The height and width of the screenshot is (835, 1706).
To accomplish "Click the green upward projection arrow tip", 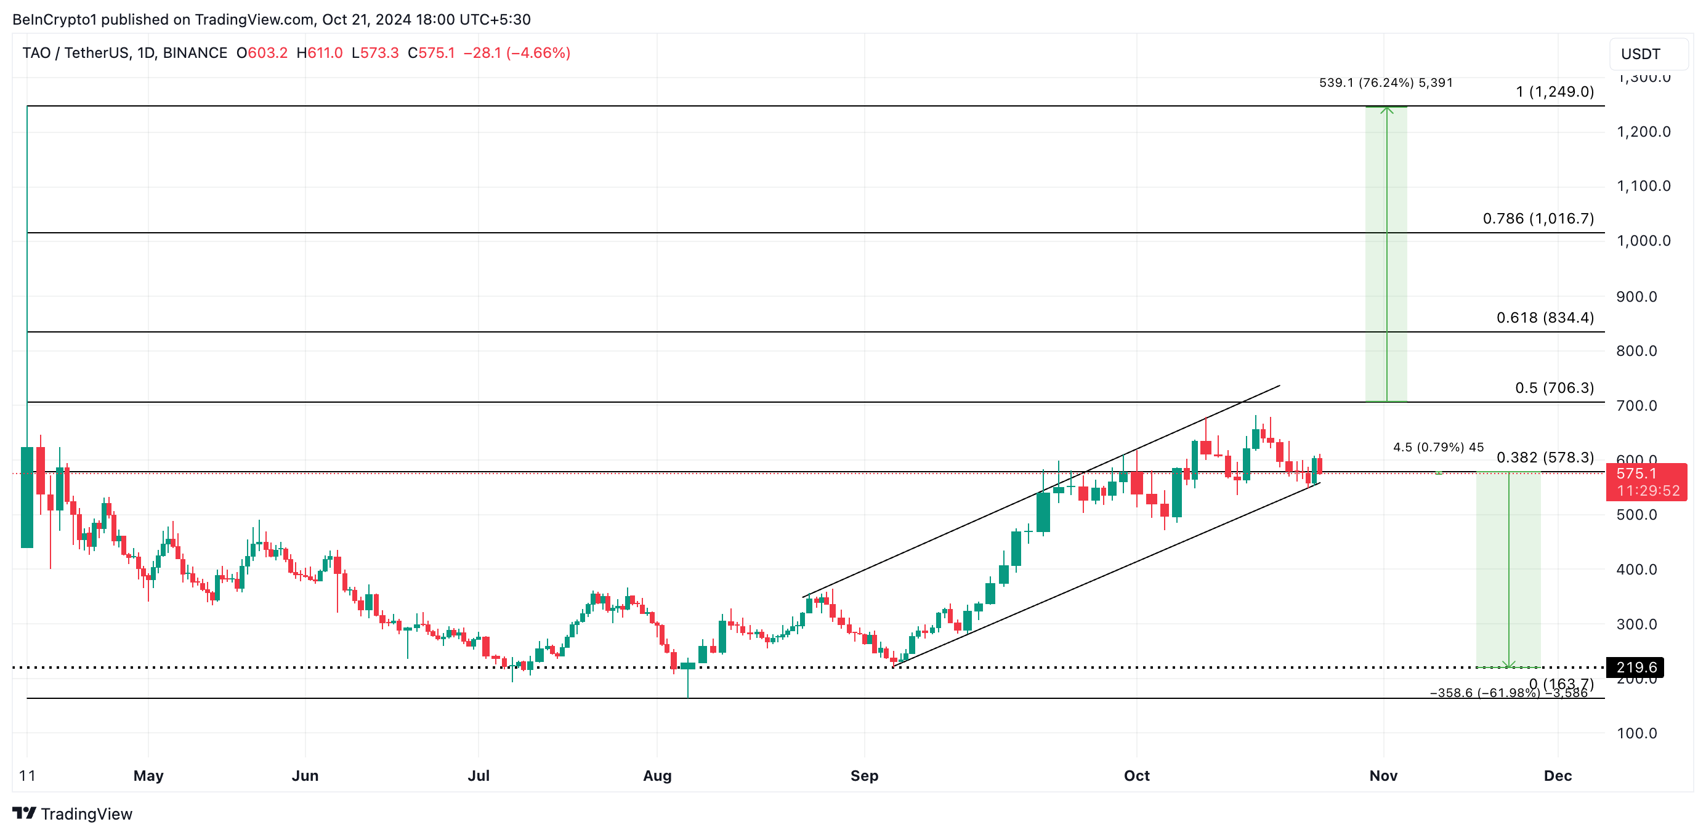I will [1386, 108].
